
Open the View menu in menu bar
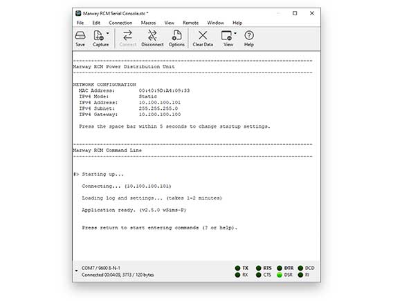[x=170, y=23]
